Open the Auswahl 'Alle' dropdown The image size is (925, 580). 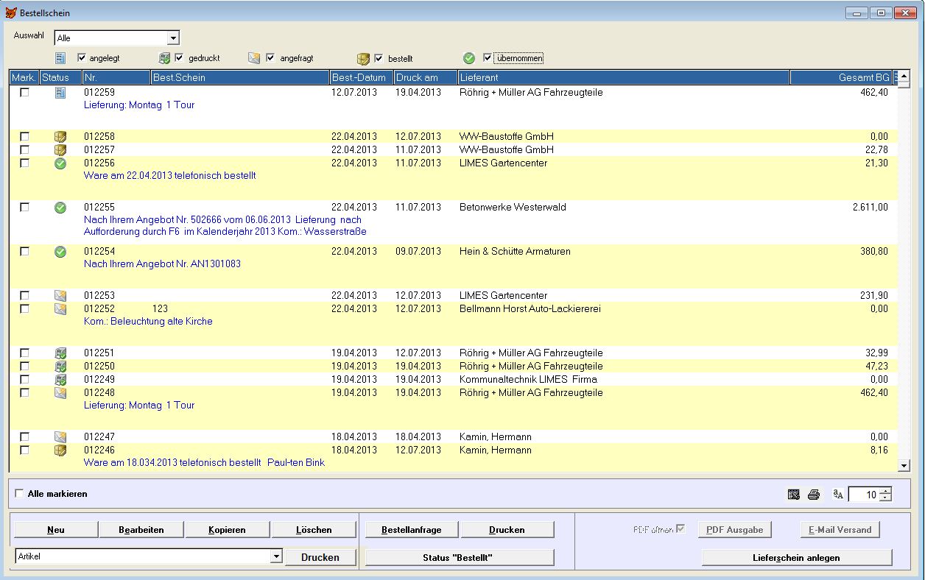coord(173,38)
